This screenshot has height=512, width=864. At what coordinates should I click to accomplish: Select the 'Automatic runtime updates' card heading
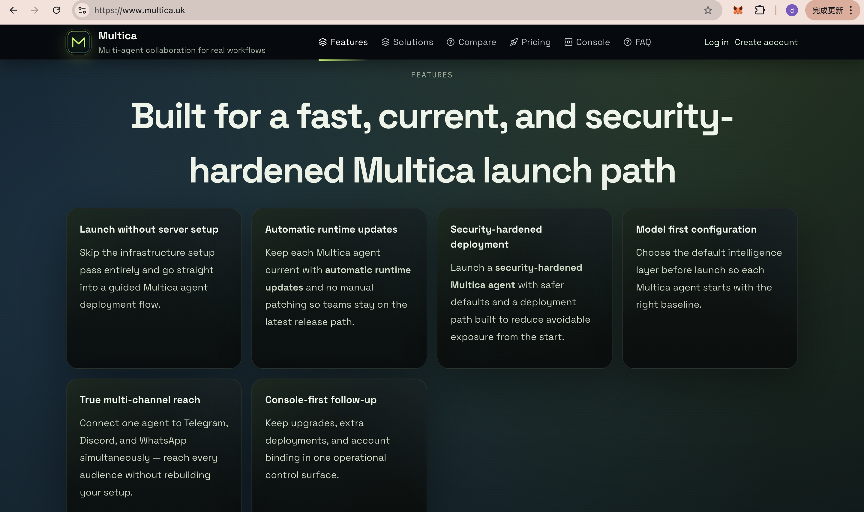click(331, 229)
